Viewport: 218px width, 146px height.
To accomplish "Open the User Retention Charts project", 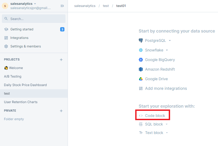I will pos(21,102).
